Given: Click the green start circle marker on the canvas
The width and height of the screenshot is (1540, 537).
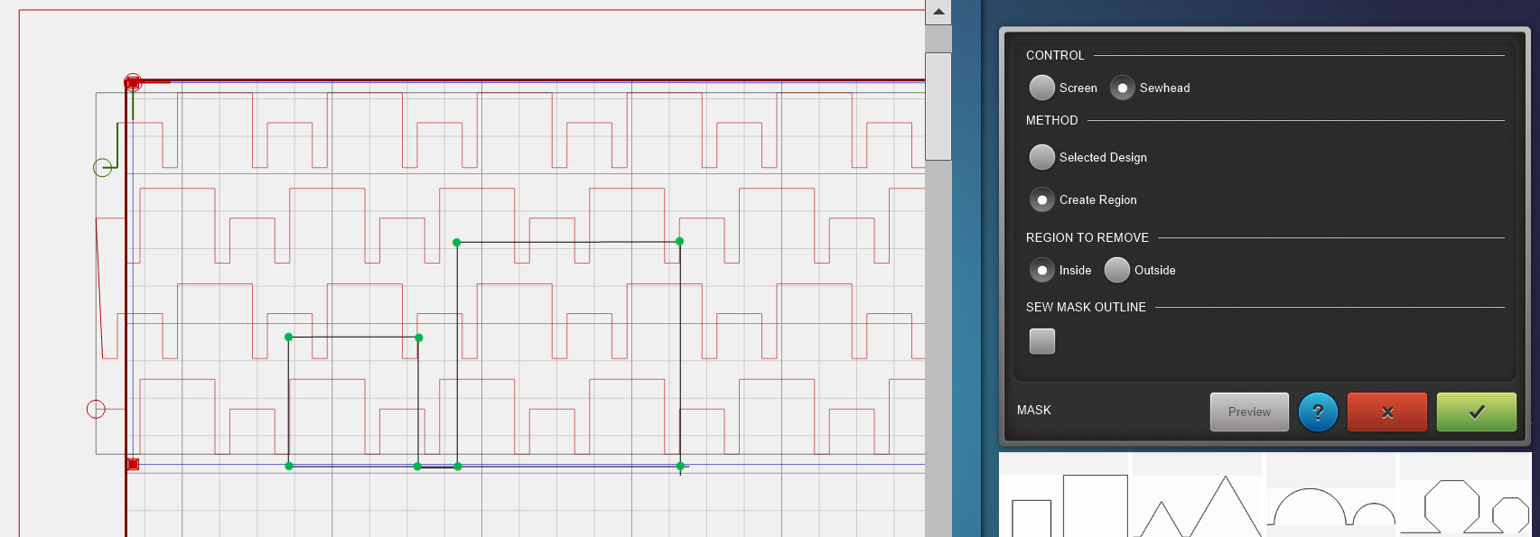Looking at the screenshot, I should click(x=103, y=167).
